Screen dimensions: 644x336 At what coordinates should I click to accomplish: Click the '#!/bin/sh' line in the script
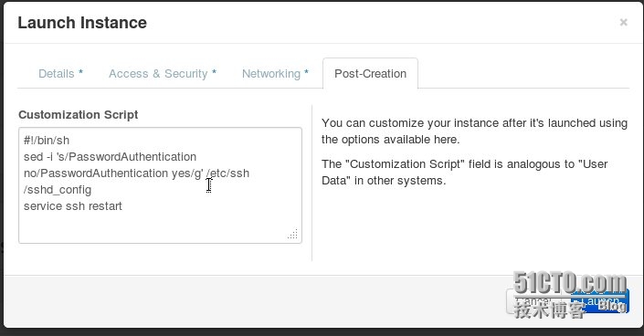pyautogui.click(x=47, y=141)
